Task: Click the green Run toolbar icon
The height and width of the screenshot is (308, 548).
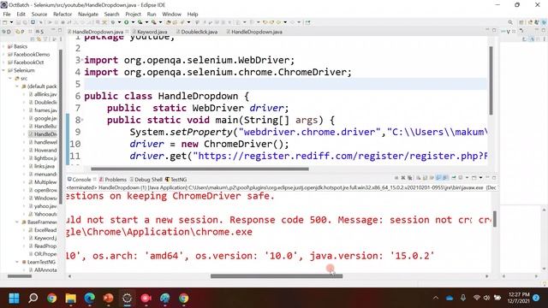Action: click(x=126, y=22)
